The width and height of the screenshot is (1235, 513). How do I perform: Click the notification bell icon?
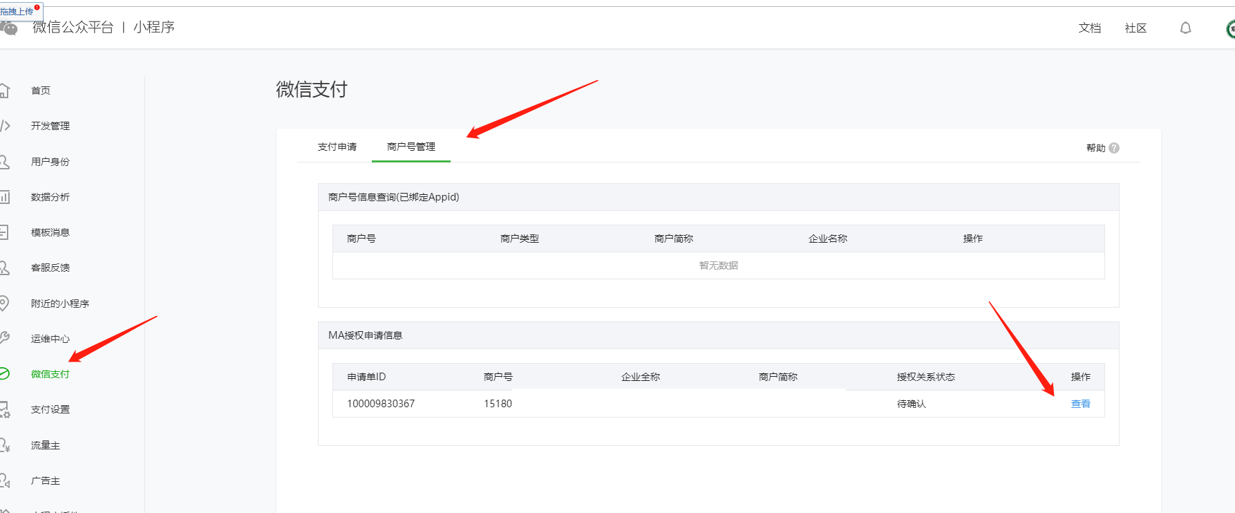point(1185,28)
